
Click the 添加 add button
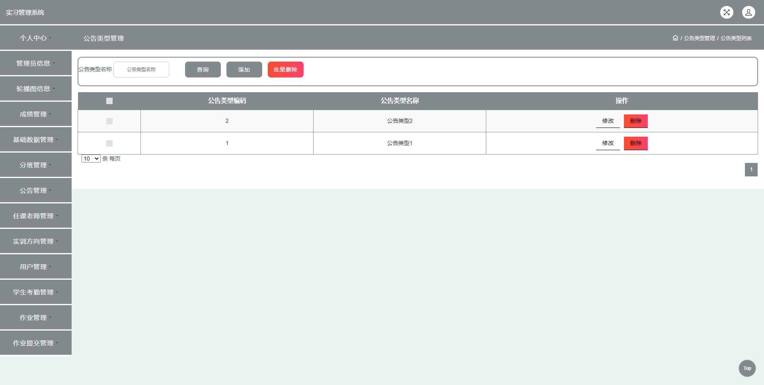(x=244, y=70)
